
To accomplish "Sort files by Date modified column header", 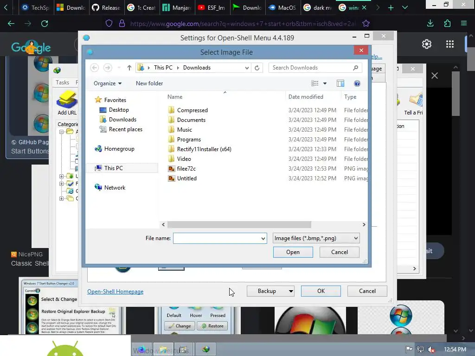I will click(306, 97).
